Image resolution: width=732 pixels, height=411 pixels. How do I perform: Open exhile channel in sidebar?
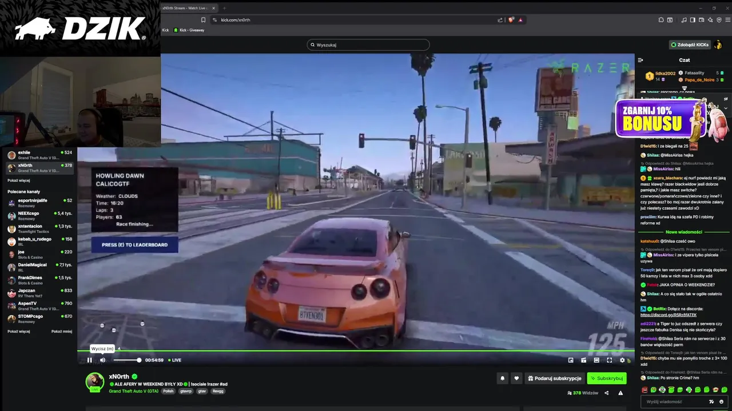click(40, 155)
